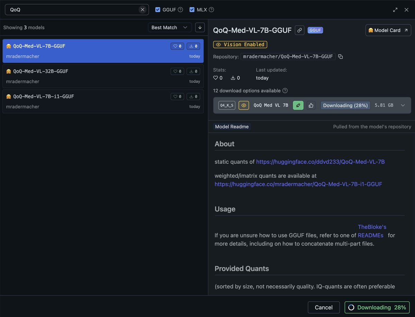Click the Usage heading in the readme
Viewport: 415px width, 317px height.
[x=225, y=209]
